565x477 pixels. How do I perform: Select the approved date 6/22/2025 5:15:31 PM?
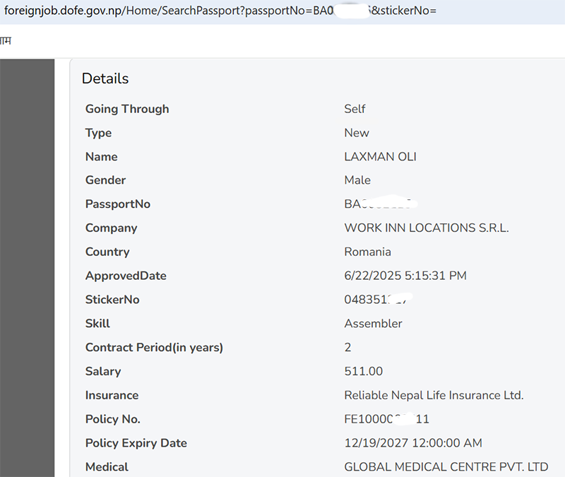tap(405, 276)
